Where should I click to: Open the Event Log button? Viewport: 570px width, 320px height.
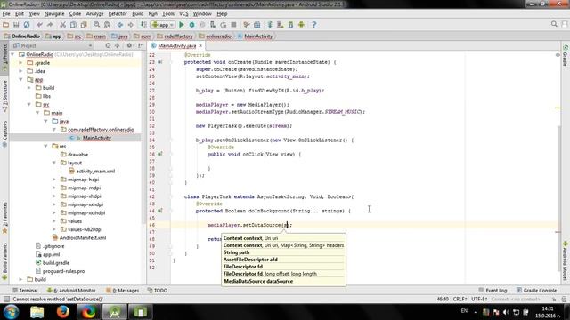(493, 291)
